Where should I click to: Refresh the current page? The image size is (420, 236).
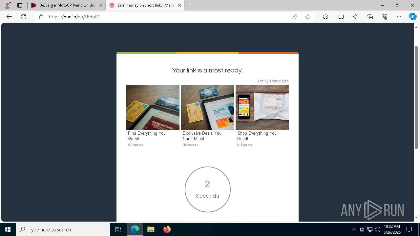(24, 17)
